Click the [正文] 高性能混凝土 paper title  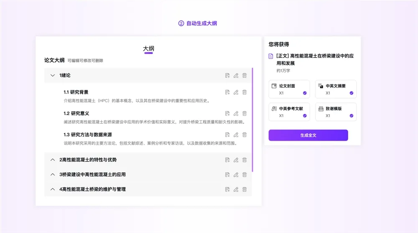point(315,59)
